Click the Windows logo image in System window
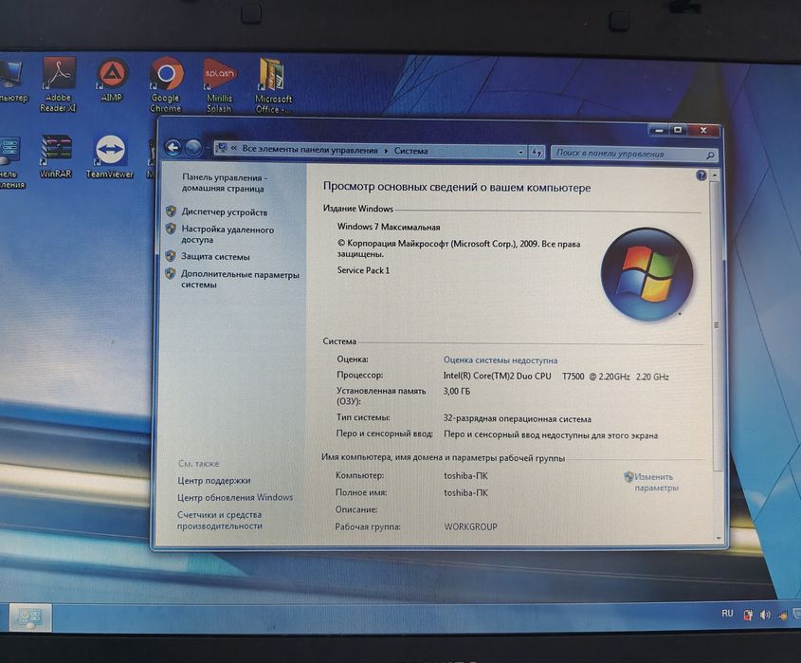This screenshot has width=801, height=663. (646, 274)
